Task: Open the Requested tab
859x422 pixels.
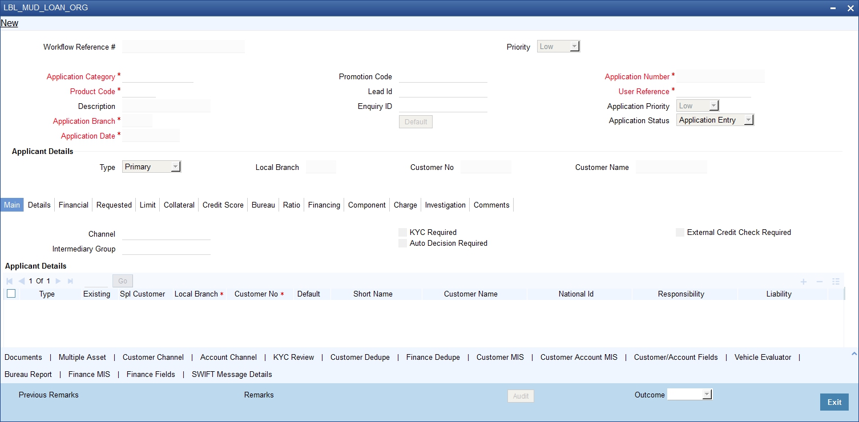Action: (114, 205)
